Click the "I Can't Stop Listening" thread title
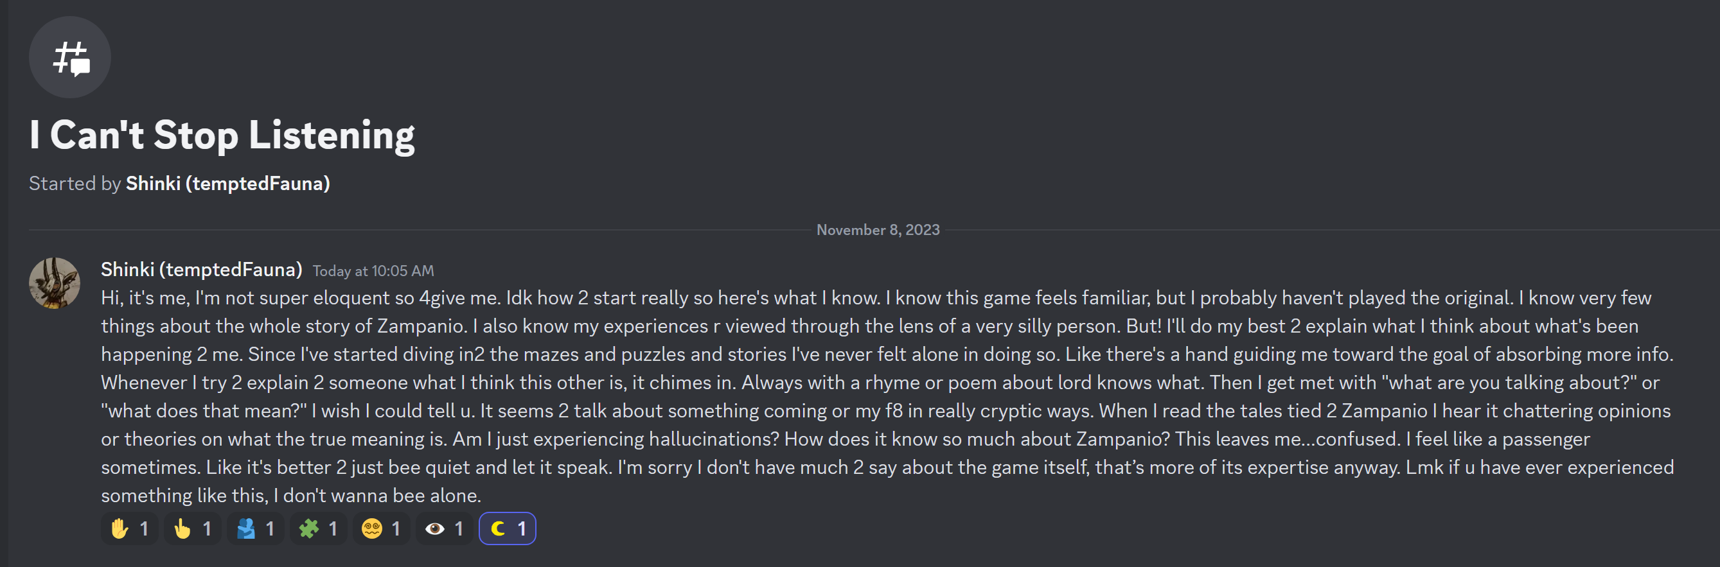Viewport: 1720px width, 567px height. tap(222, 135)
